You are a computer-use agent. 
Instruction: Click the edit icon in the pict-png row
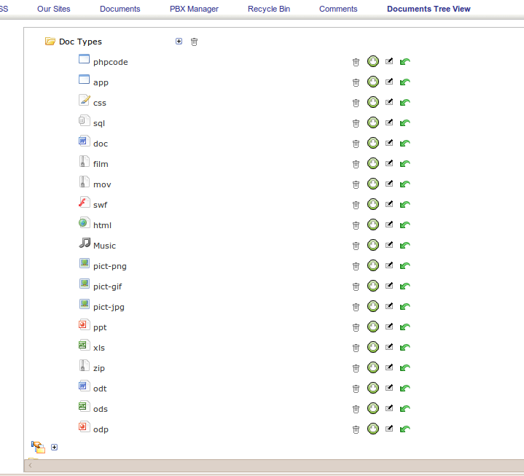pos(389,266)
